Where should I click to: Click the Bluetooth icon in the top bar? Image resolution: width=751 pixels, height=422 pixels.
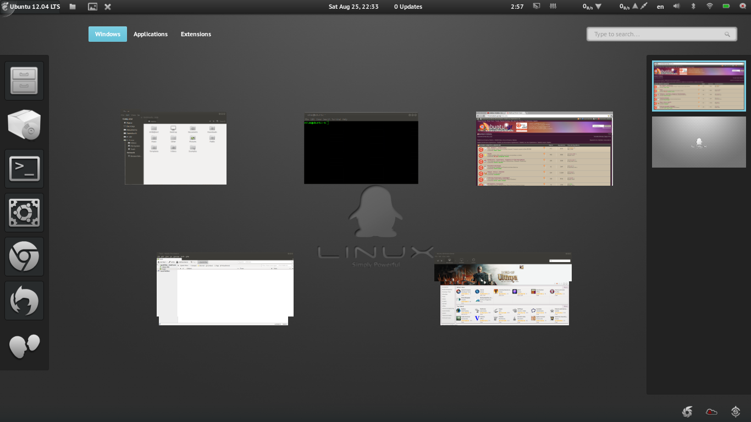pyautogui.click(x=693, y=7)
